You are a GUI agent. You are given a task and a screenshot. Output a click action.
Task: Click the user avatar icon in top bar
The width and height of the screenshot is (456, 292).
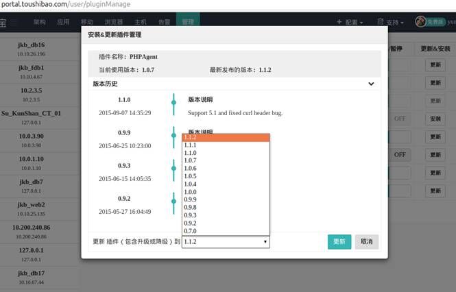pos(420,21)
